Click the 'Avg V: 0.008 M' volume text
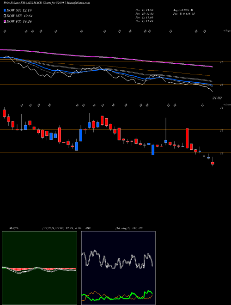231x305 pixels. click(183, 10)
